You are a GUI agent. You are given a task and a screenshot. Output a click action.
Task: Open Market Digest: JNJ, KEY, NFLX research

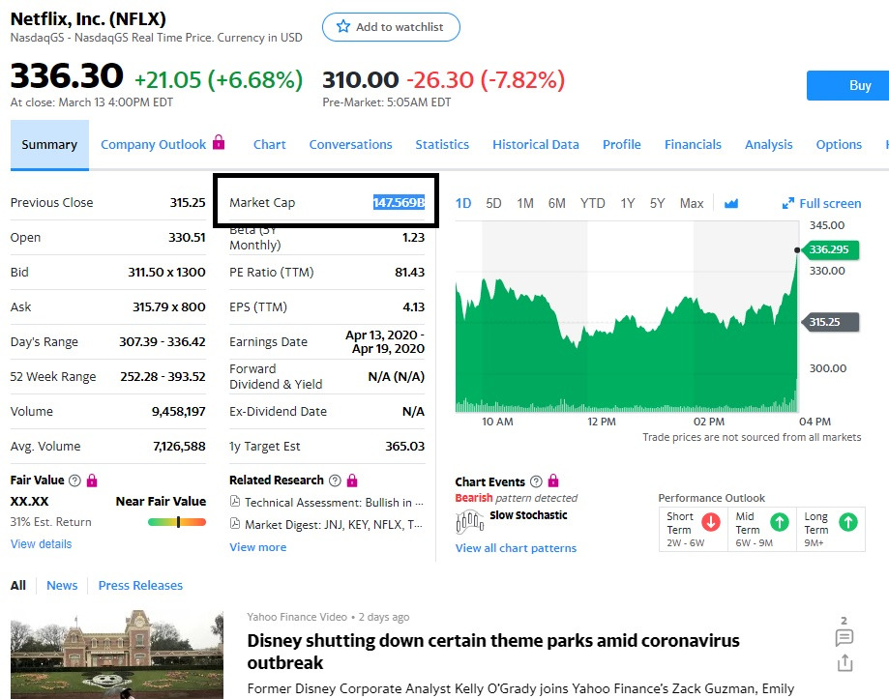point(334,524)
